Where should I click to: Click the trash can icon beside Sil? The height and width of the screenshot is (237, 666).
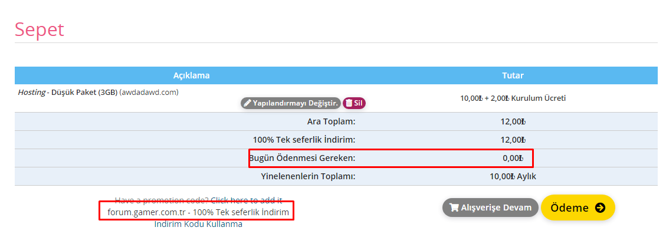click(349, 103)
